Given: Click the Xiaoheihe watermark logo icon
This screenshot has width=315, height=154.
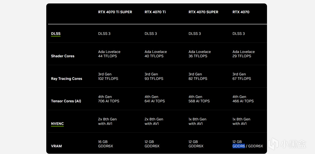Looking at the screenshot, I should coord(274,144).
